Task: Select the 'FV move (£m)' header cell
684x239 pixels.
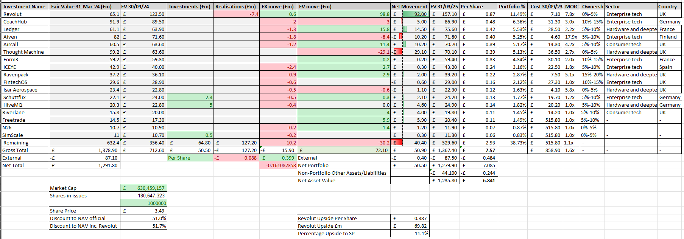Action: (344, 6)
